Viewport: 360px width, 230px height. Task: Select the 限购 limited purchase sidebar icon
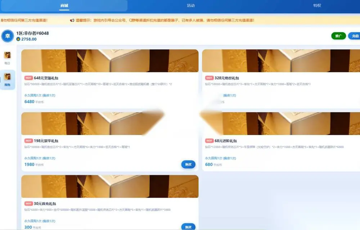click(7, 77)
